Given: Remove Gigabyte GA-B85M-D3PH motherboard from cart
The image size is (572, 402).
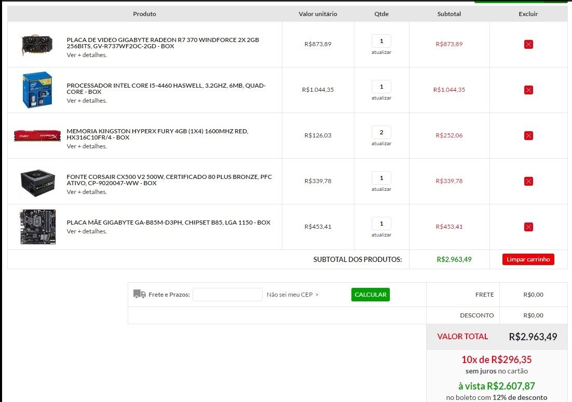Looking at the screenshot, I should point(528,227).
